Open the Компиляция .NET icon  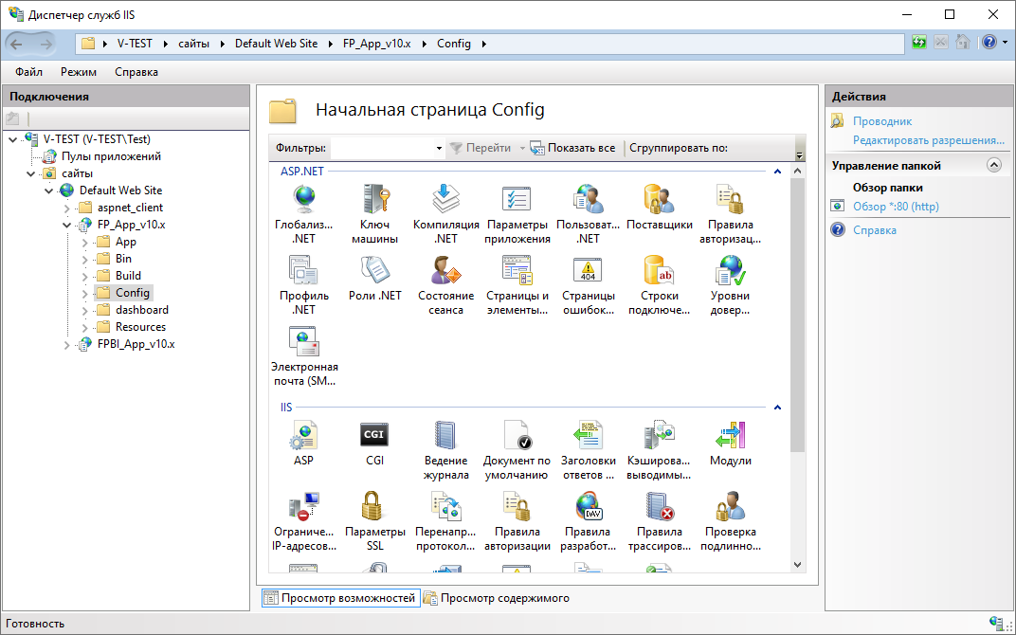tap(445, 200)
